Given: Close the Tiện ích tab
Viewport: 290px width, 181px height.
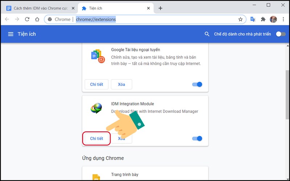Looking at the screenshot, I should point(148,8).
